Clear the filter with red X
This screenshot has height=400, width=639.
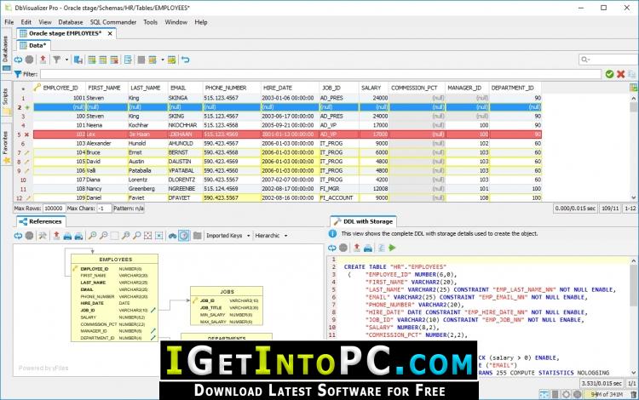click(x=620, y=74)
